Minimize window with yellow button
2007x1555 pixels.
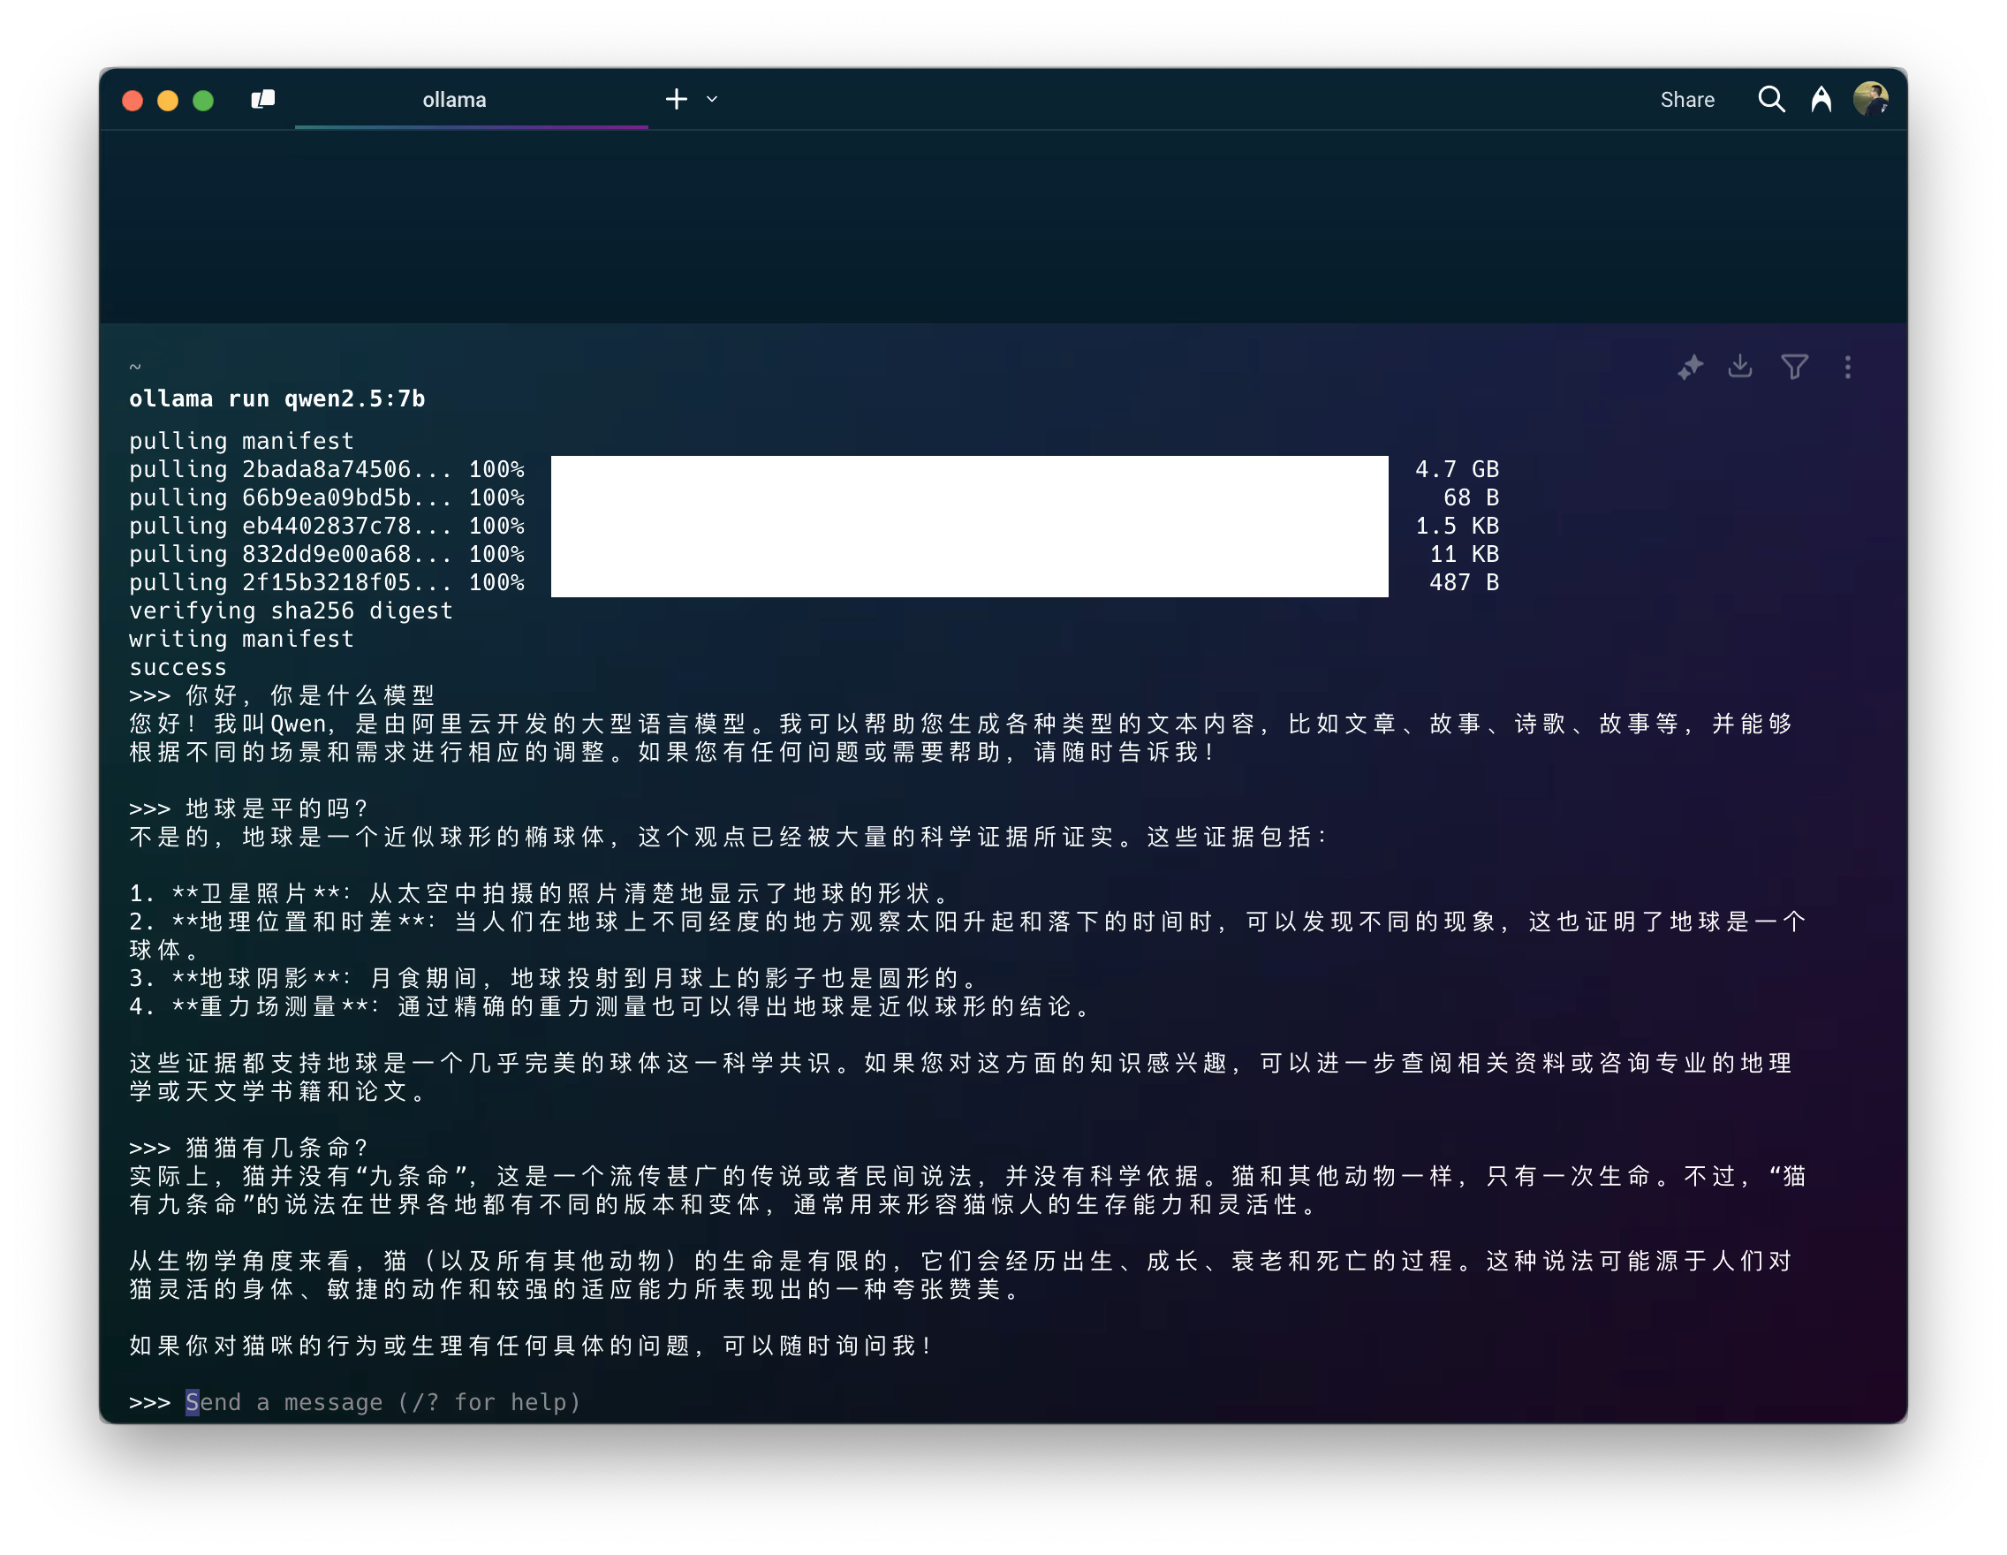[167, 100]
